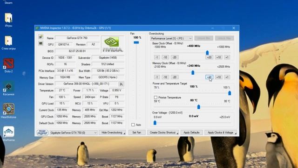Viewport: 298px width, 168px height.
Task: Close the NVIDIA Inspector window
Action: tap(234, 28)
